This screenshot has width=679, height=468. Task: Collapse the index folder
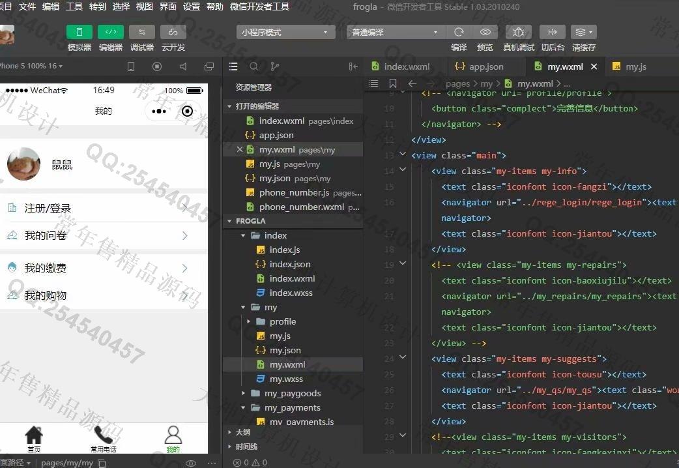click(x=243, y=235)
